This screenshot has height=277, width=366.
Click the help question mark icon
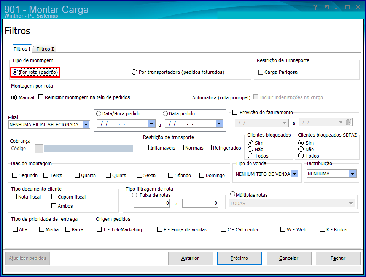(x=315, y=7)
